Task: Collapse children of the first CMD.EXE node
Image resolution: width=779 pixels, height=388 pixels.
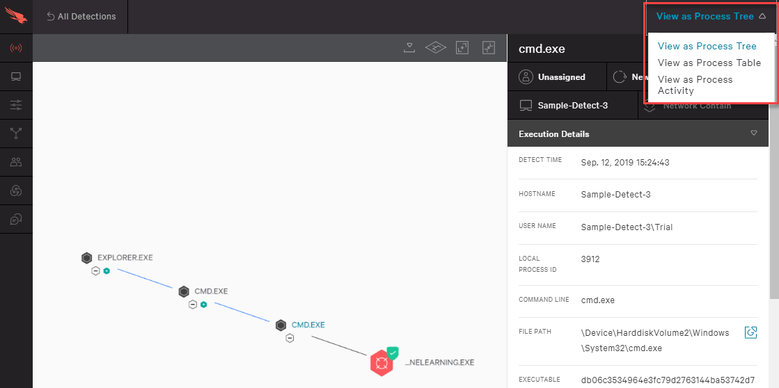Action: 193,304
